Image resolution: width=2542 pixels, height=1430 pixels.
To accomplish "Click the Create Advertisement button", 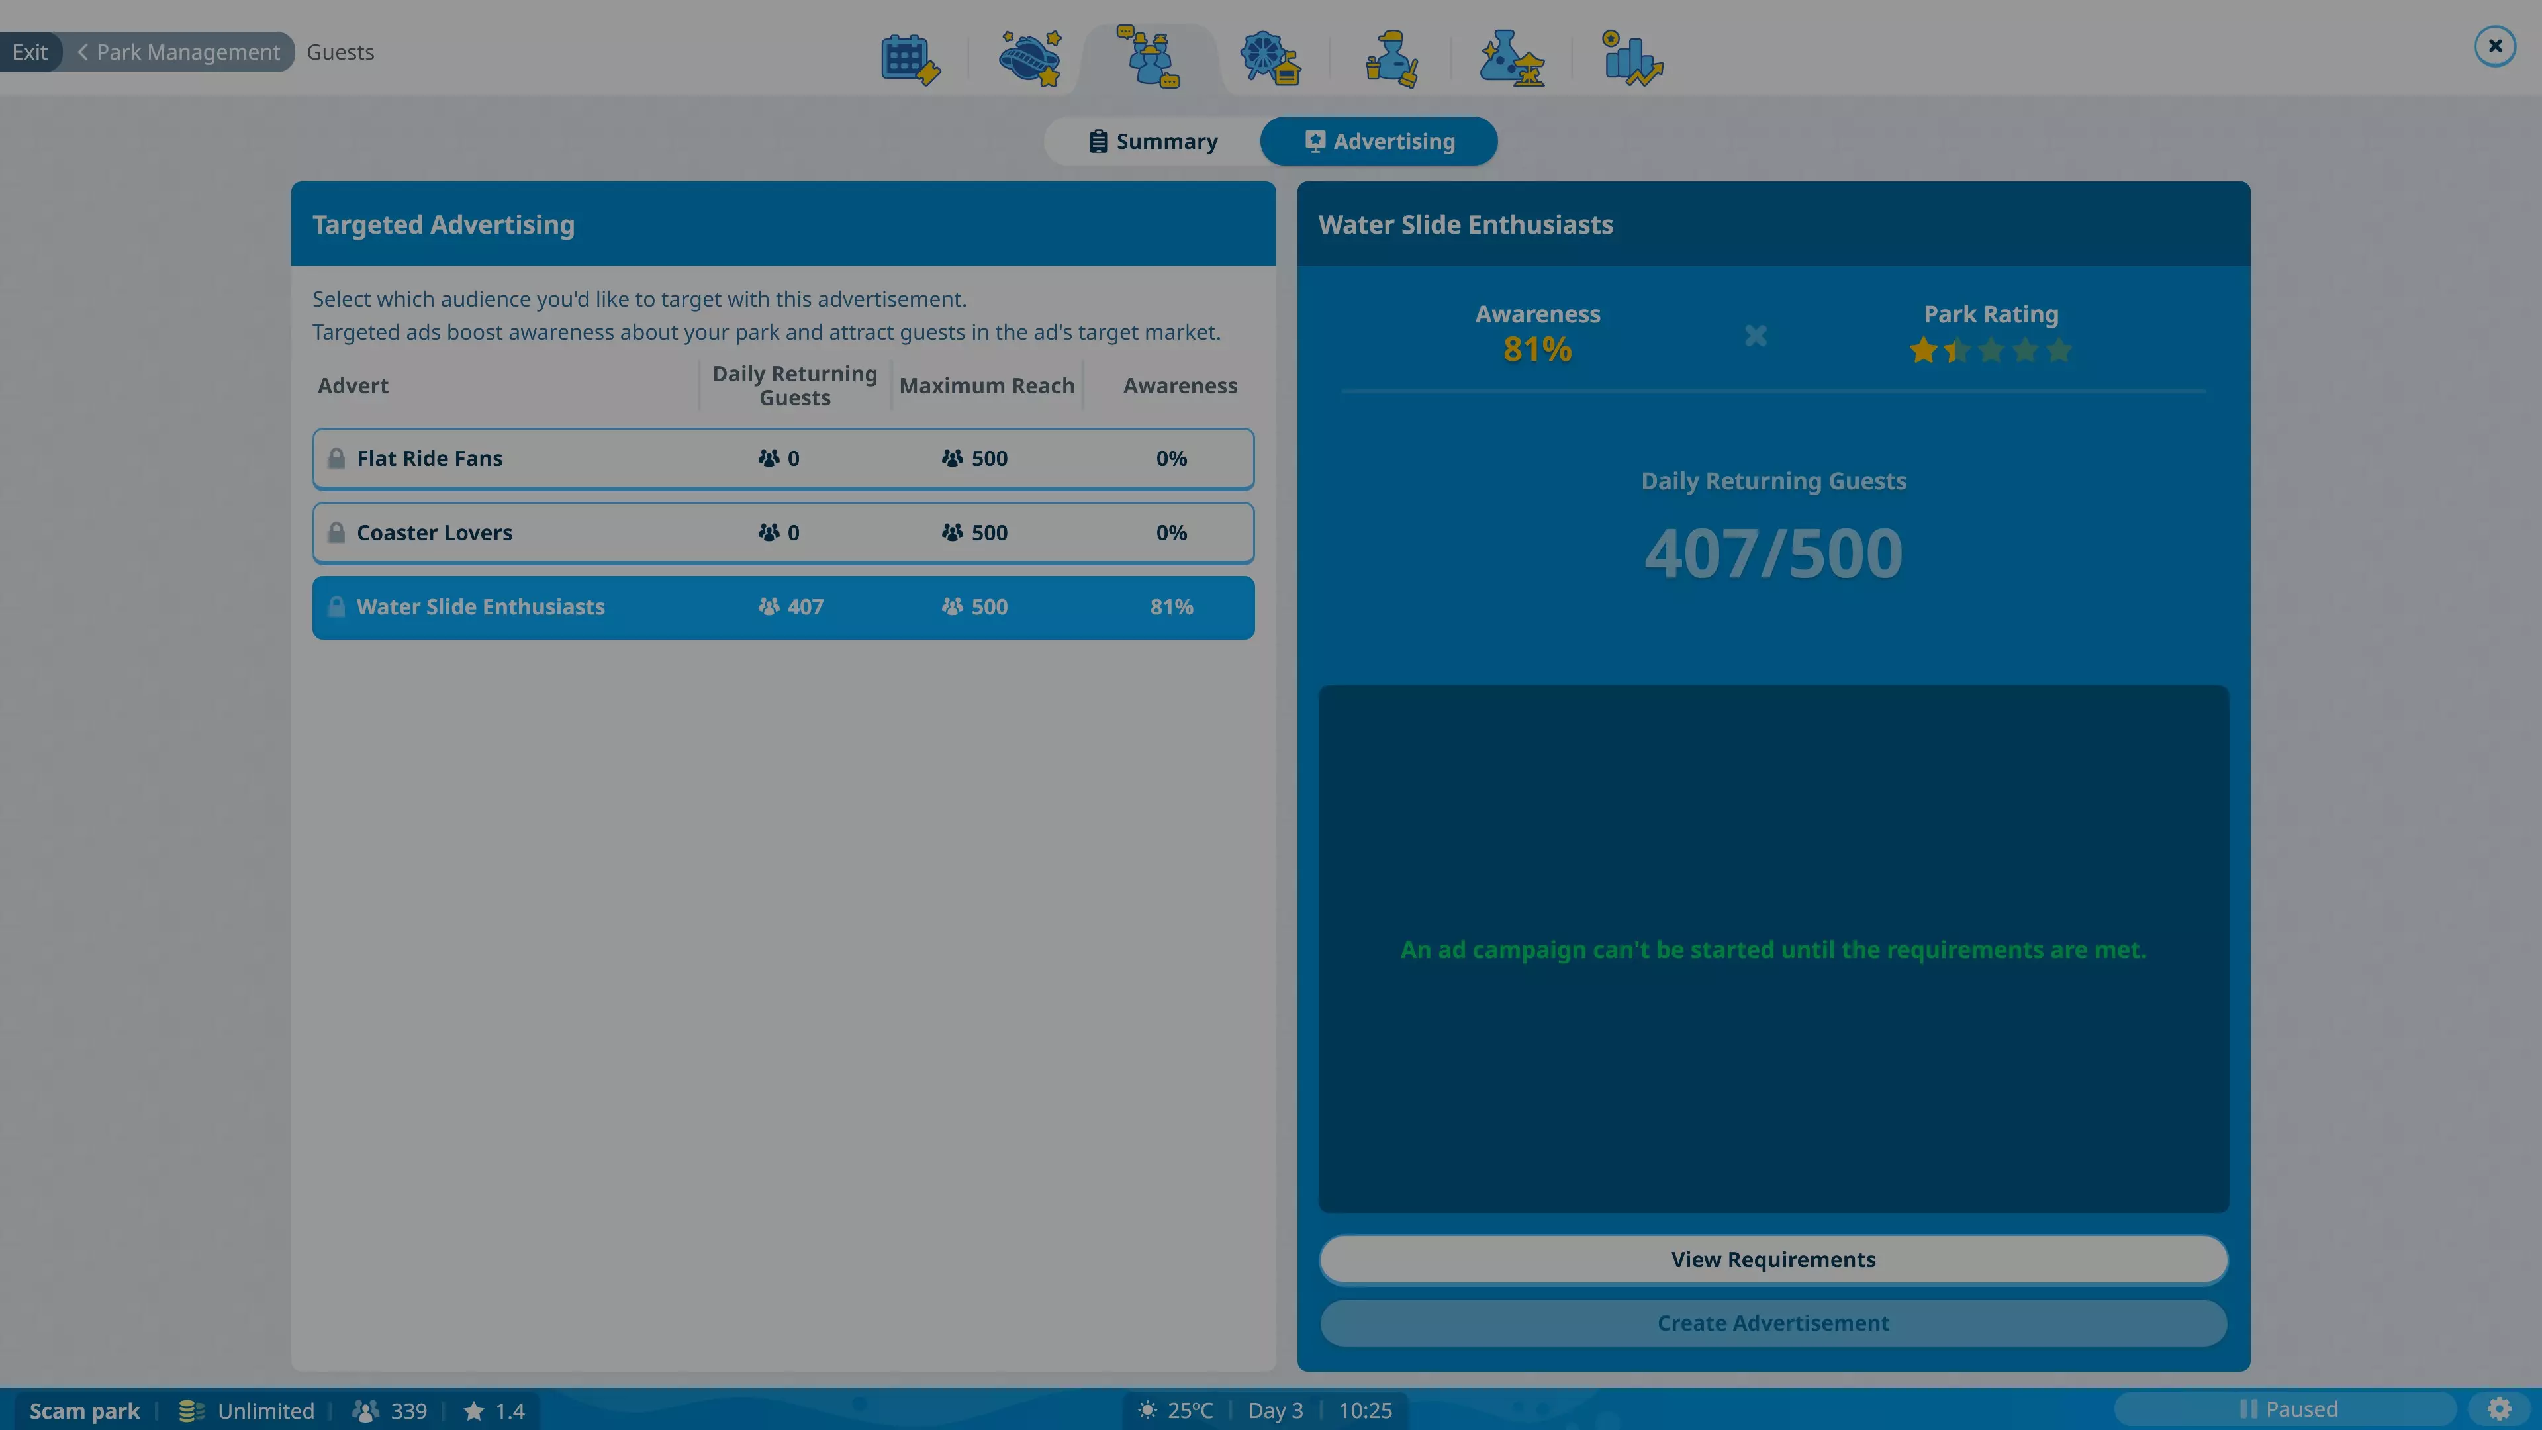I will (1772, 1323).
